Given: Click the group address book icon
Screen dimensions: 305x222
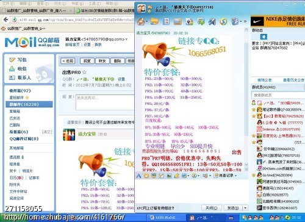Looking at the screenshot, I should (x=166, y=21).
